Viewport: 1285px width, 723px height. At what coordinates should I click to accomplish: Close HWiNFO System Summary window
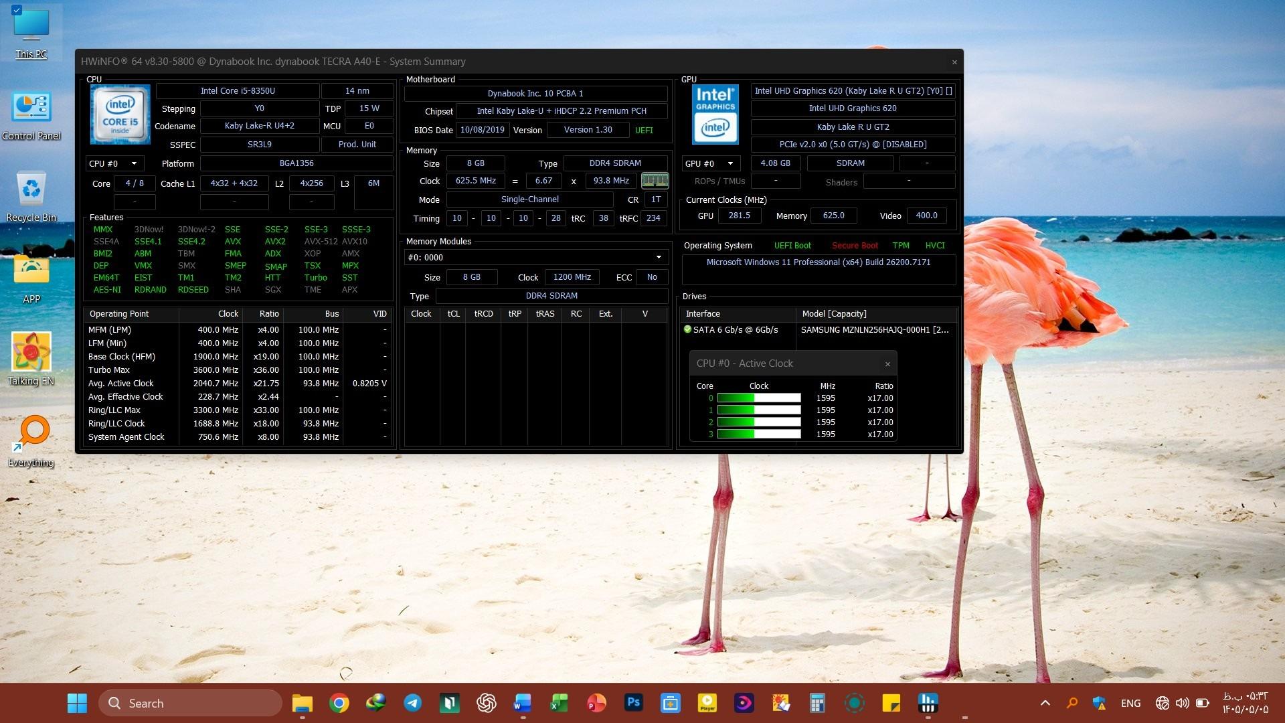[x=954, y=62]
